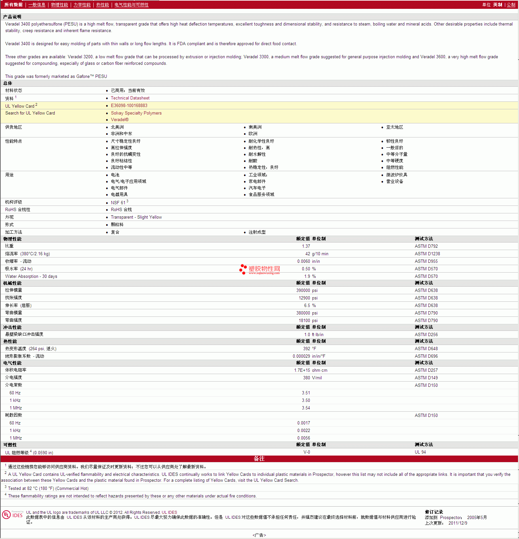Select the 所有数据 tab
Image resolution: width=519 pixels, height=539 pixels.
point(13,5)
